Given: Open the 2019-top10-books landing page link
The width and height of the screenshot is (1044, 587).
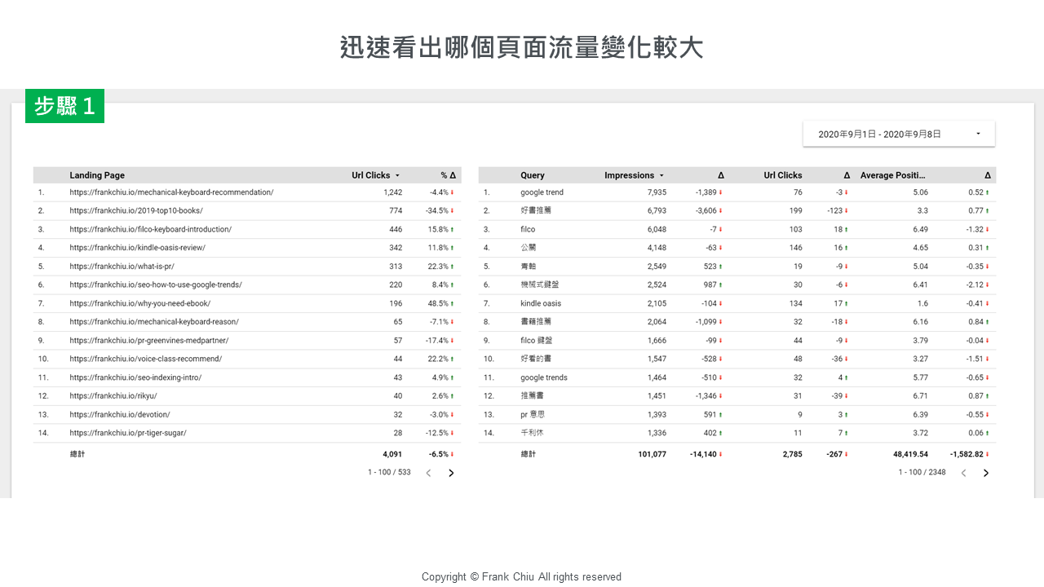Looking at the screenshot, I should [136, 210].
